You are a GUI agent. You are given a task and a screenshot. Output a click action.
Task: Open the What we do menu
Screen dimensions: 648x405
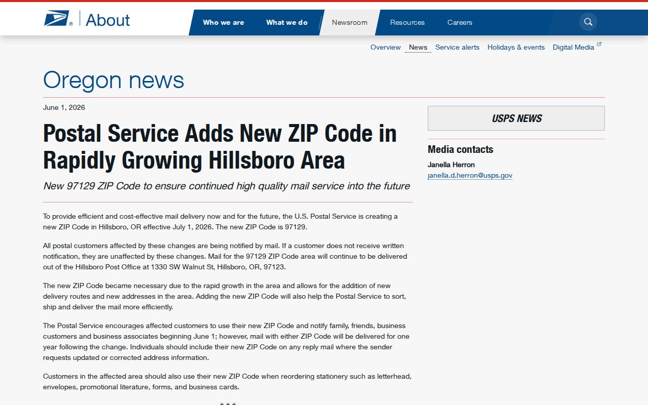point(287,22)
